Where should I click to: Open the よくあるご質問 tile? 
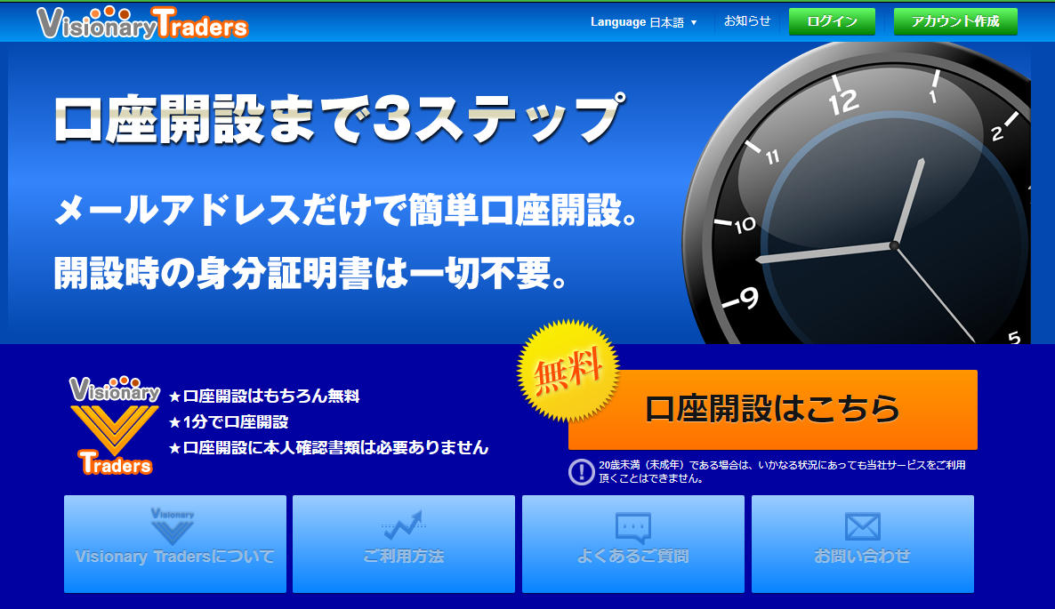coord(633,544)
